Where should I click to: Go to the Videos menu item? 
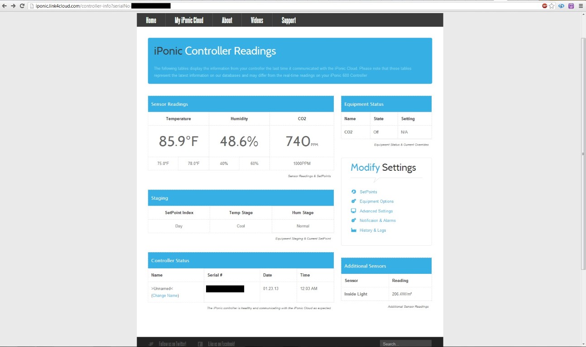(257, 20)
